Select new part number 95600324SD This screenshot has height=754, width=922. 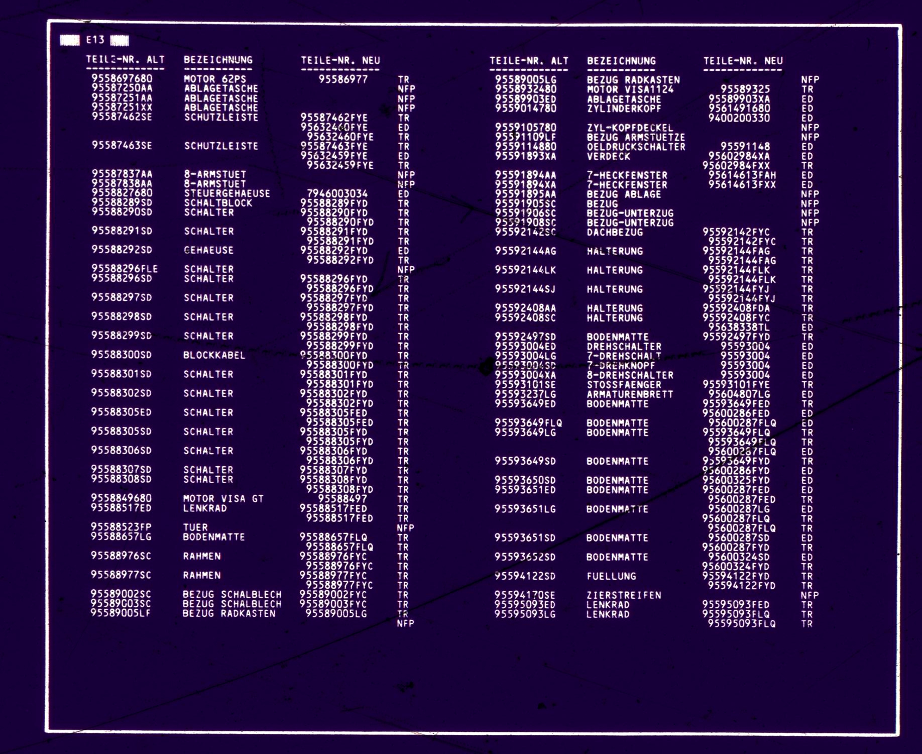[x=739, y=557]
